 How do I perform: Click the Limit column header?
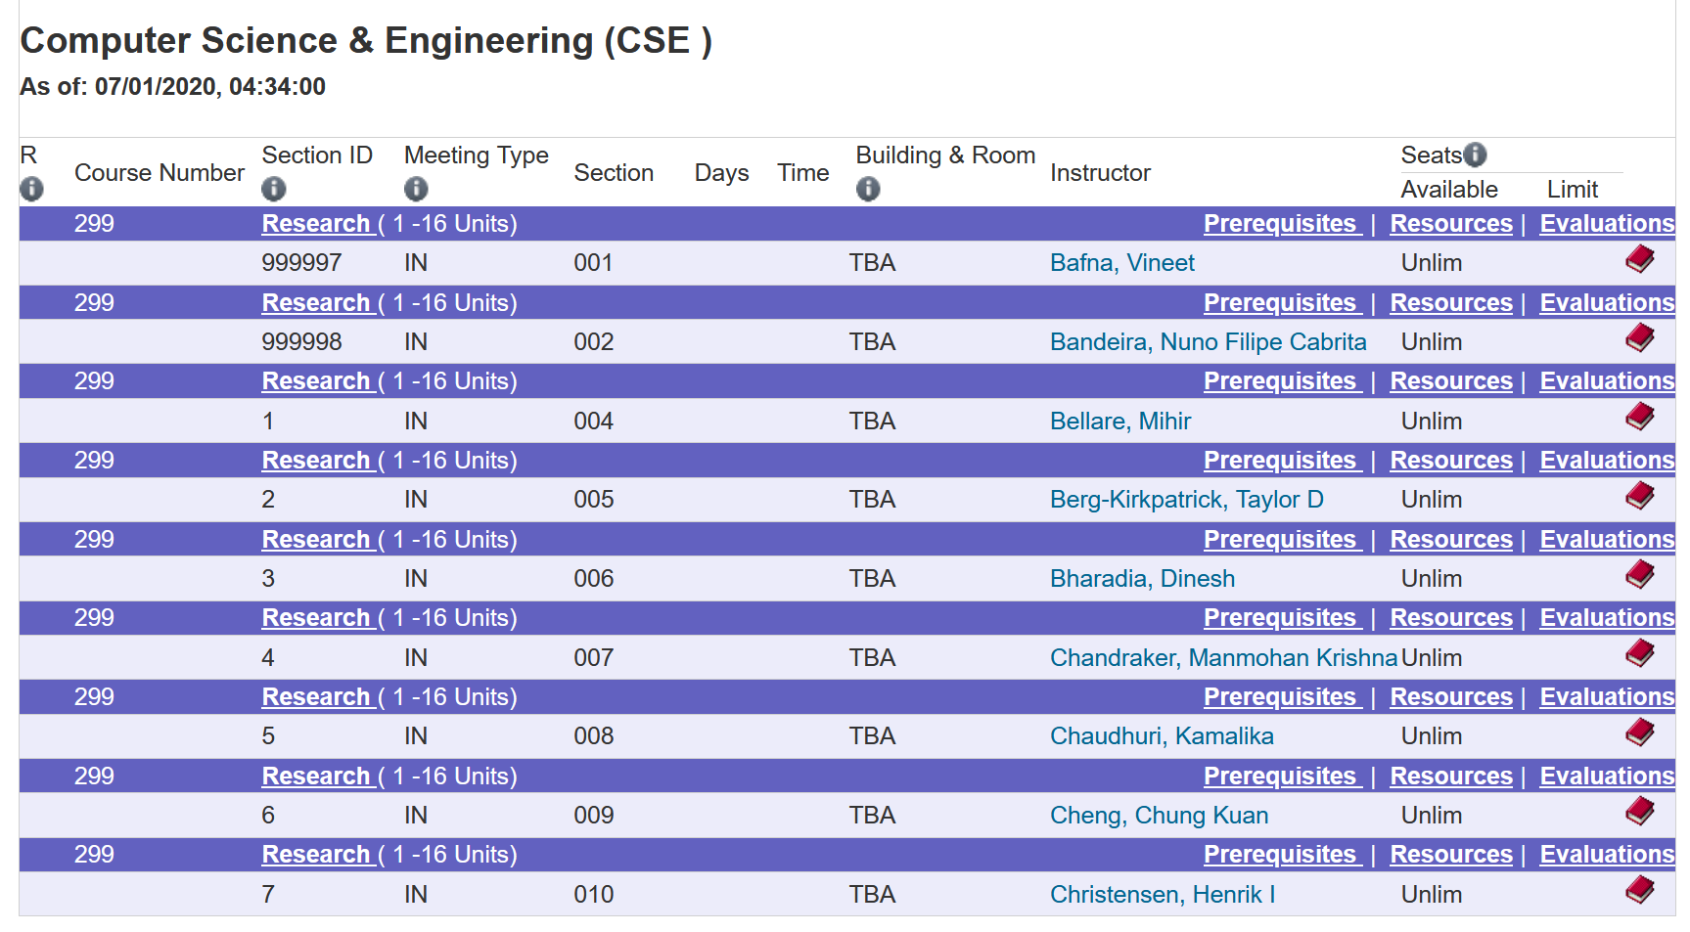[x=1573, y=190]
